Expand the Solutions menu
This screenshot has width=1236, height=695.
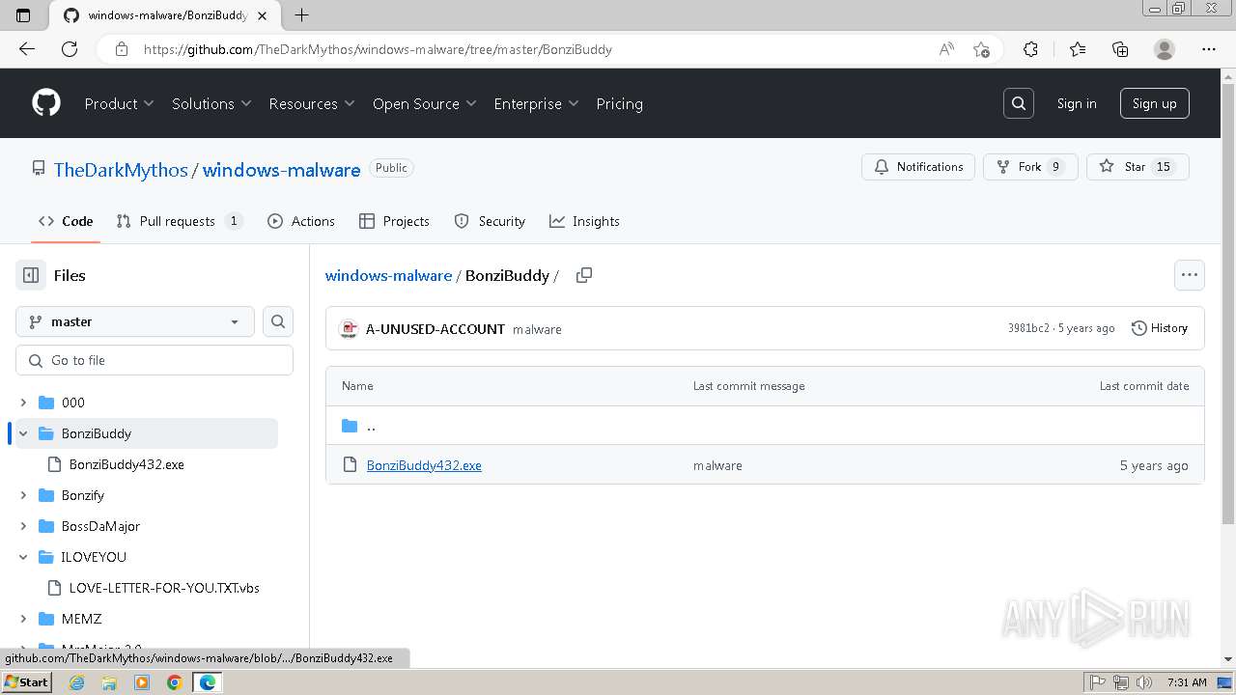[211, 103]
